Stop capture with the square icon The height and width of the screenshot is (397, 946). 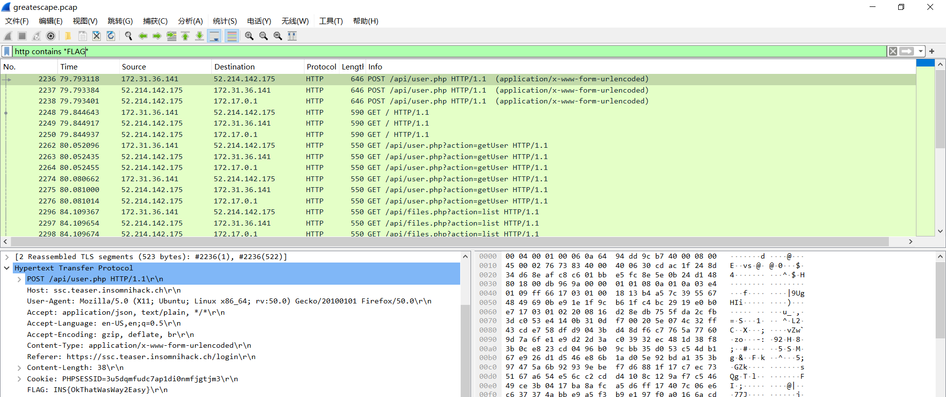(x=22, y=36)
